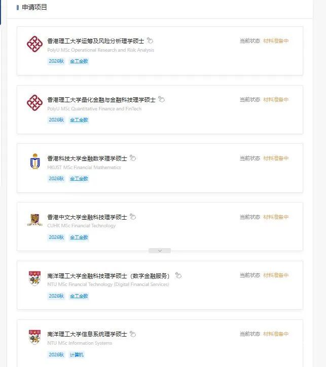Click NTU logo beside Information Systems program

coord(34,337)
